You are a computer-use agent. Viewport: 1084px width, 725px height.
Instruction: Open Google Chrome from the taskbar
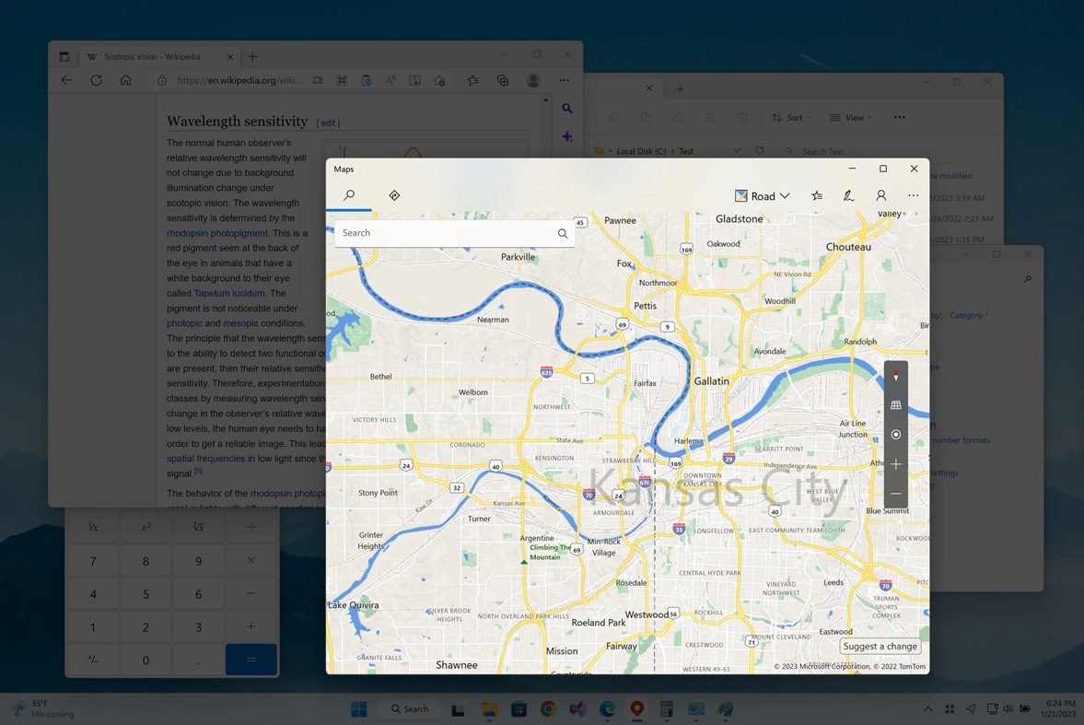pyautogui.click(x=548, y=709)
